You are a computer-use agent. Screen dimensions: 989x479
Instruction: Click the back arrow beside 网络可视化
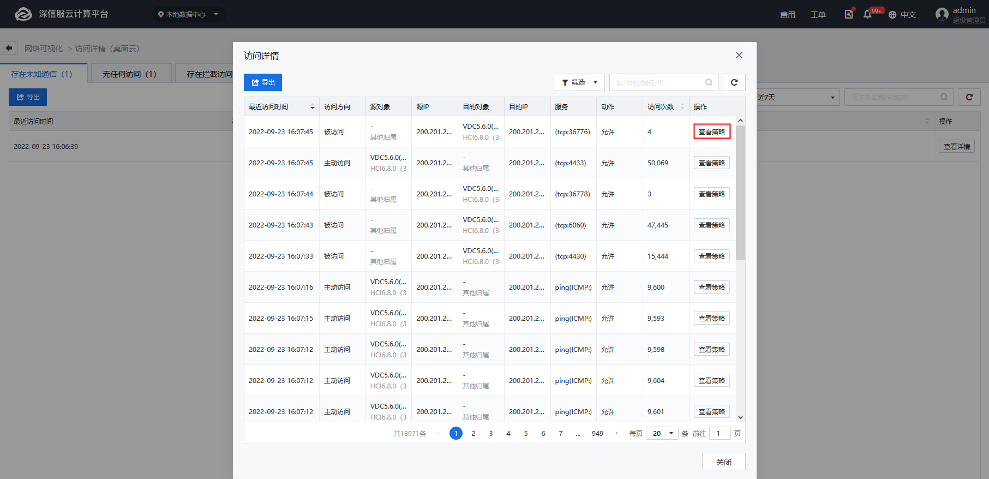pos(9,48)
